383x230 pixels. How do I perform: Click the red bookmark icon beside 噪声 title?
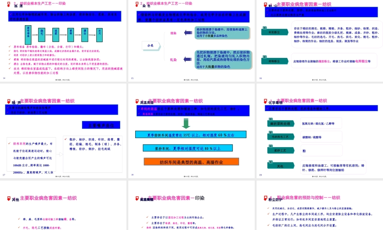tap(9, 101)
